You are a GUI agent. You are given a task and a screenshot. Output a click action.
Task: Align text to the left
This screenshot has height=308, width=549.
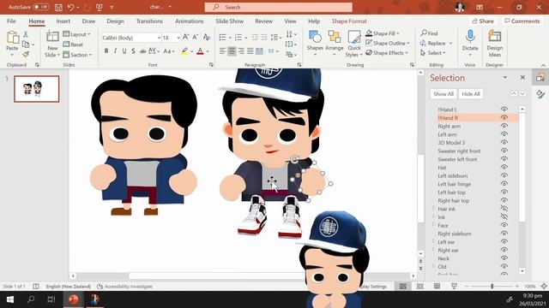coord(223,51)
